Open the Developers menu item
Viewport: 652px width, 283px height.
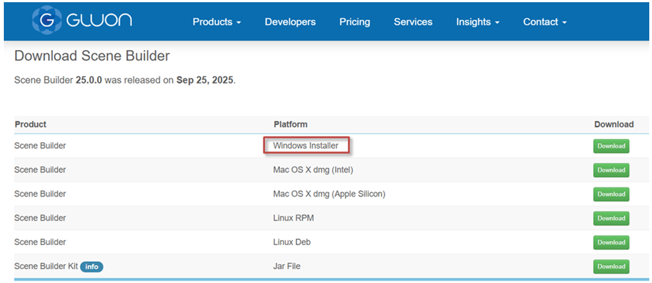290,22
